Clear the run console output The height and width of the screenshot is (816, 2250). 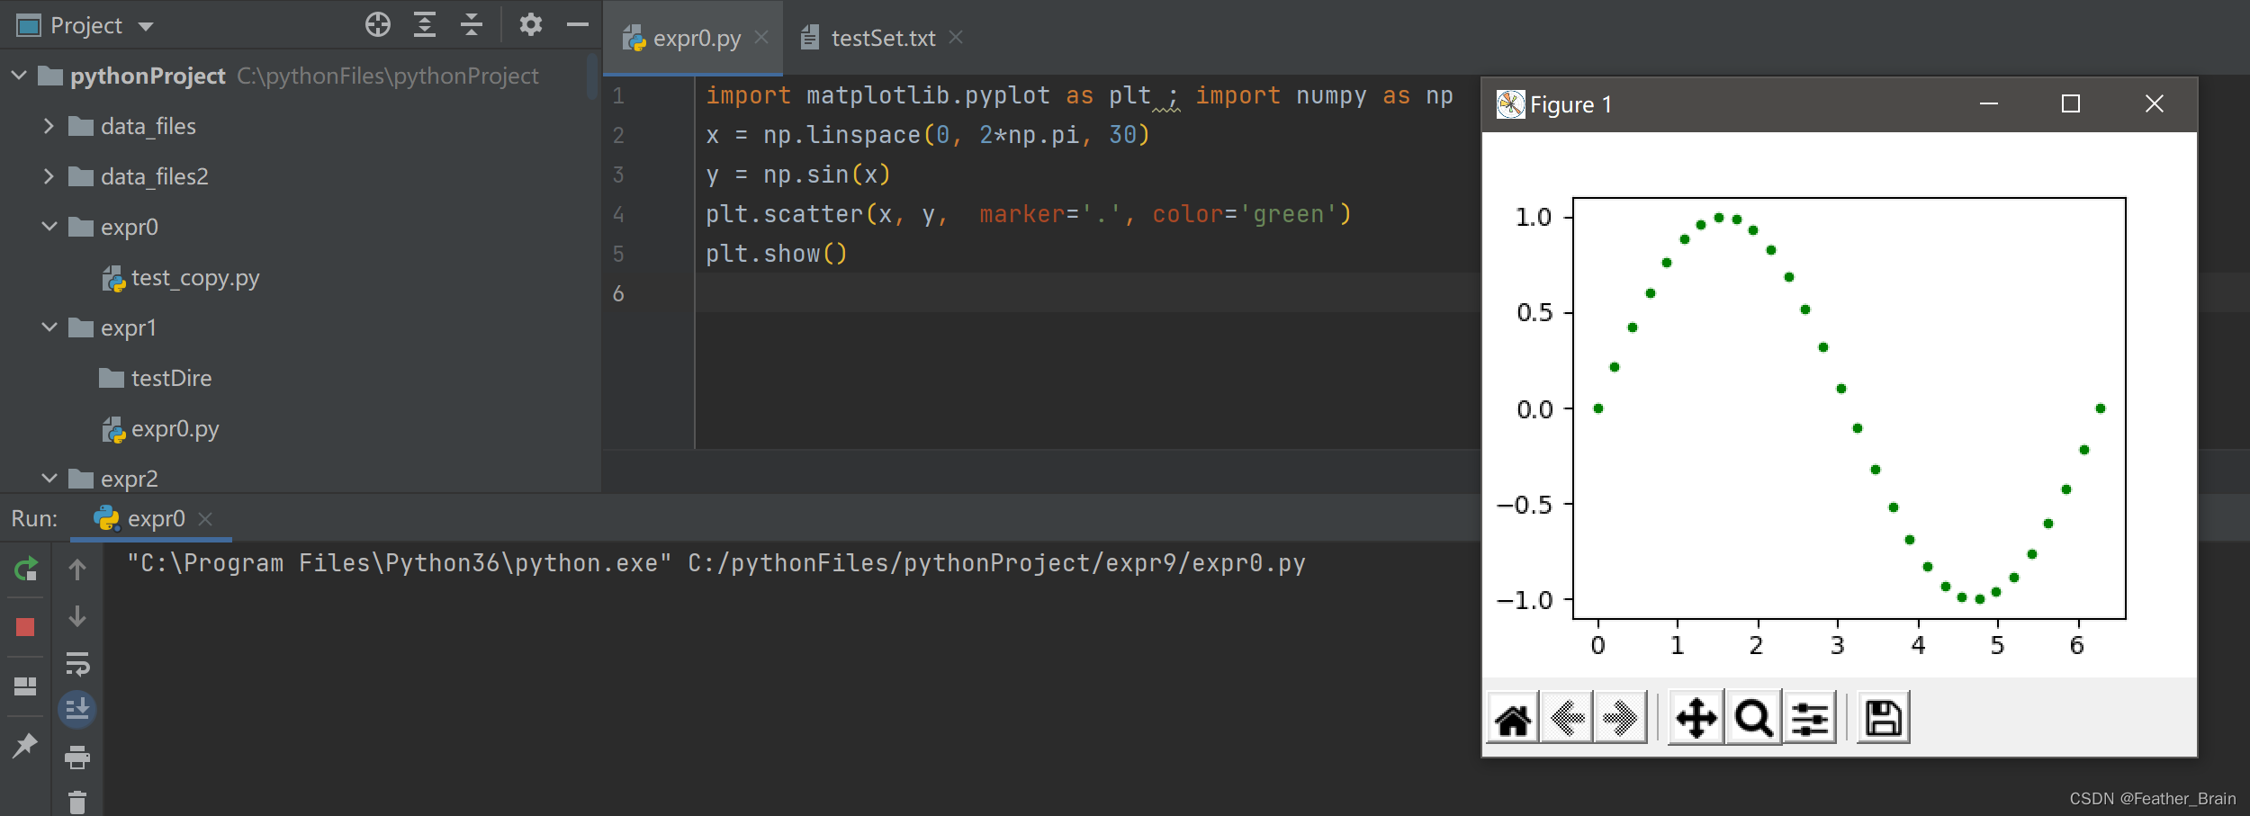[x=78, y=801]
